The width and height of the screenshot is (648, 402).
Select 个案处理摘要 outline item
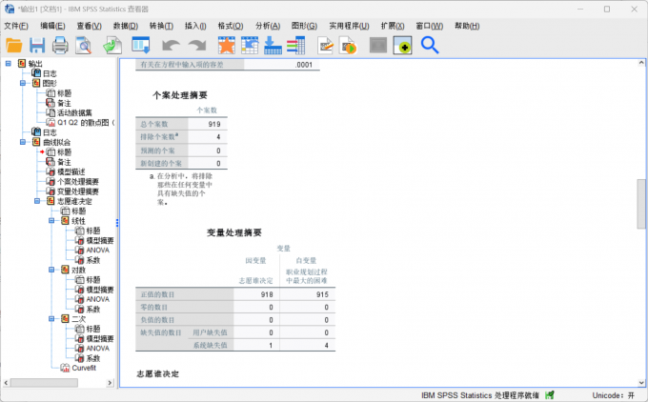tap(78, 182)
